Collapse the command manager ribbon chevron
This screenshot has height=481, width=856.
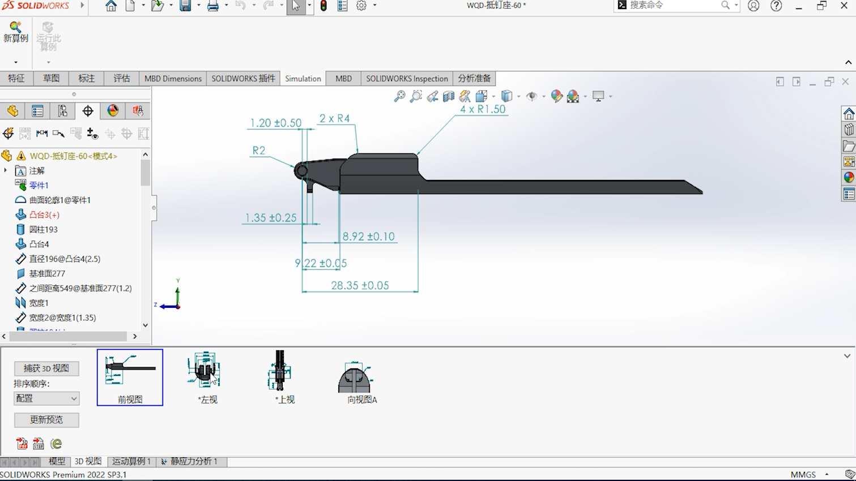848,62
